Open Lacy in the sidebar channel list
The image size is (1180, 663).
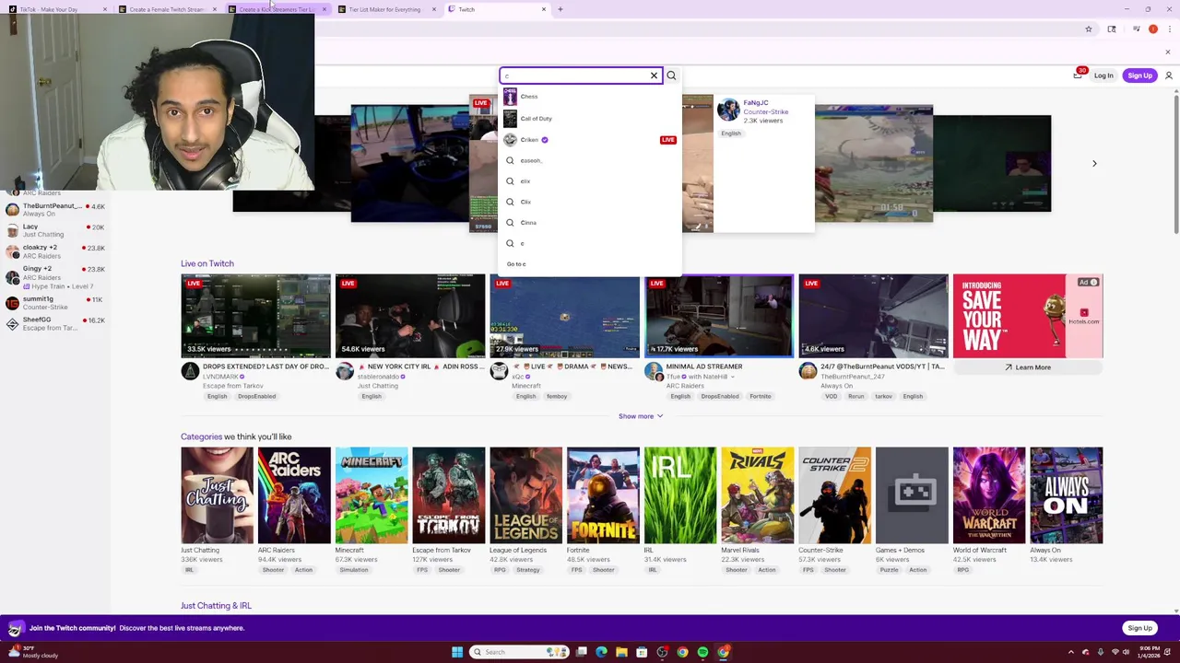click(x=55, y=230)
